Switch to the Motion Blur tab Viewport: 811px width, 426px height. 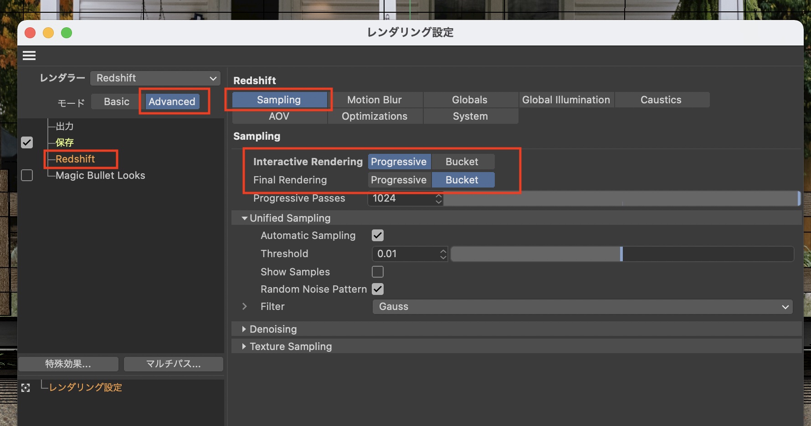coord(374,100)
